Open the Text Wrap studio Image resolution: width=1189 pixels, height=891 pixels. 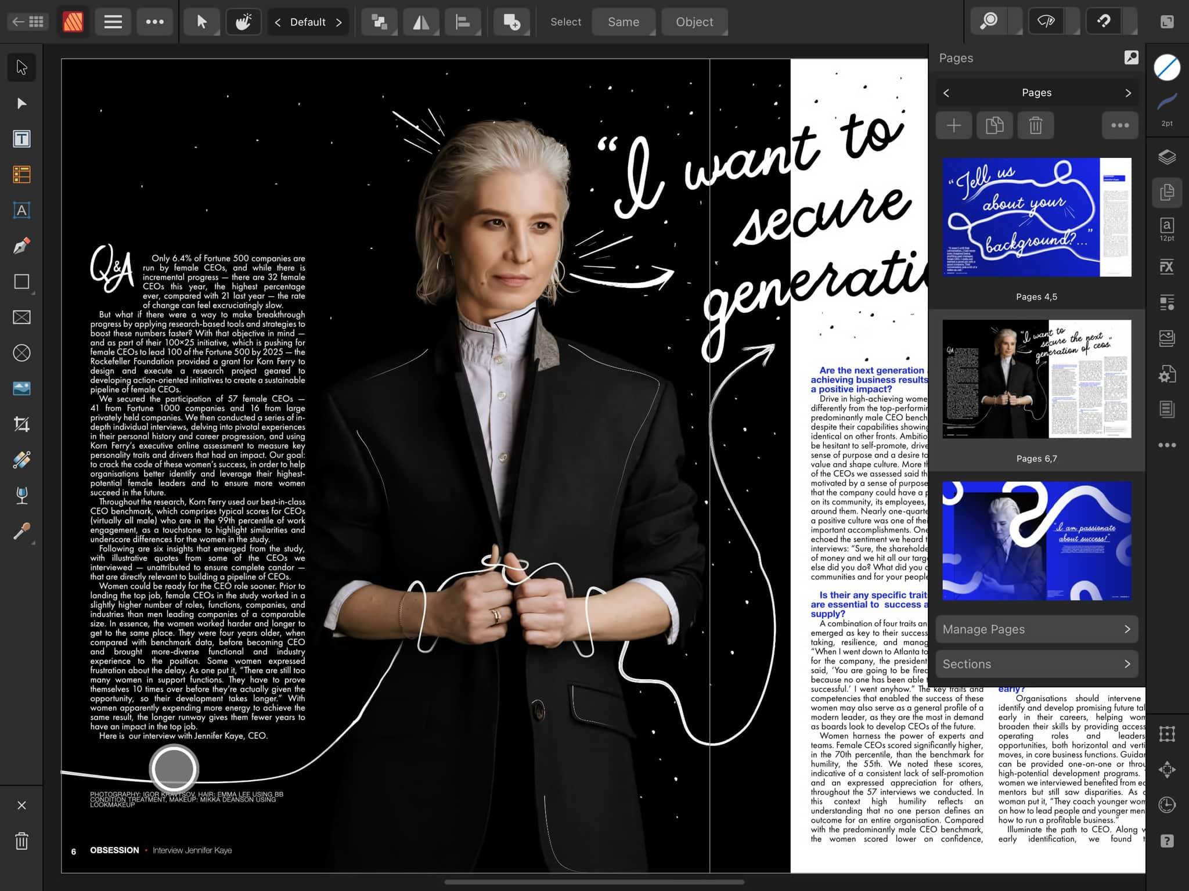1167,302
